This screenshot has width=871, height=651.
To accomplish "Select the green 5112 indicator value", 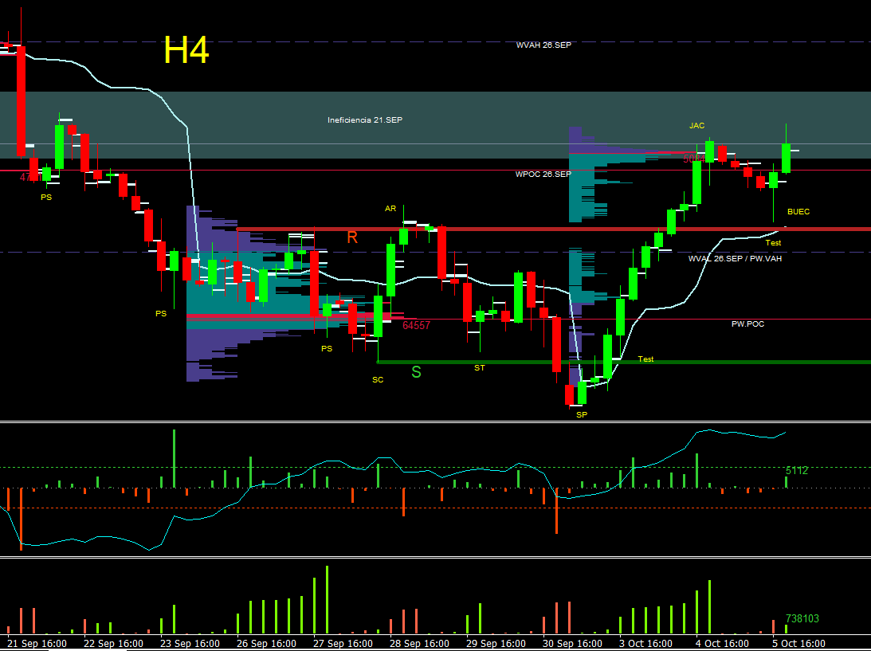I will click(x=797, y=470).
